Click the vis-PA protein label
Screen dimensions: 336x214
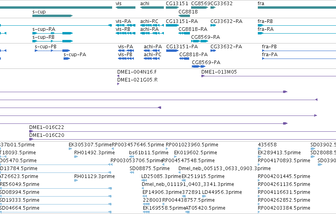tap(125, 47)
